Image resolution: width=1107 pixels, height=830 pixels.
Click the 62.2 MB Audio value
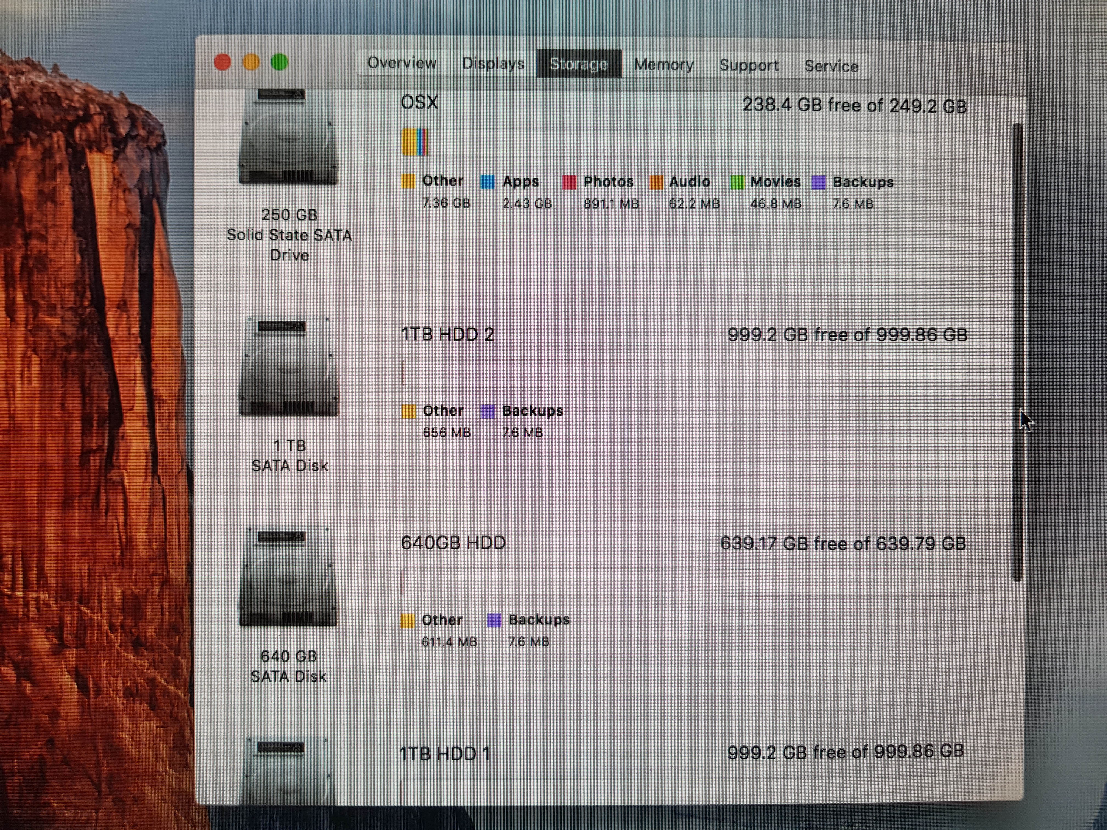[x=694, y=204]
